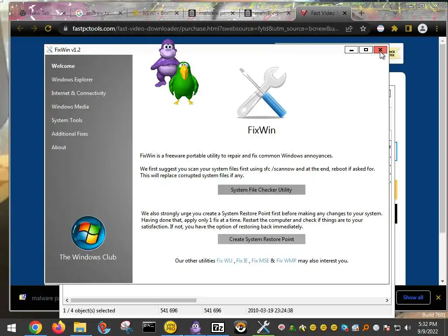Click '1 / 4 object(s) selected' status text
This screenshot has height=336, width=448.
coord(89,311)
